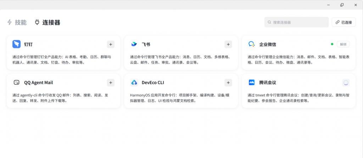Maximize or restore the window
This screenshot has height=158, width=363.
tap(342, 5)
